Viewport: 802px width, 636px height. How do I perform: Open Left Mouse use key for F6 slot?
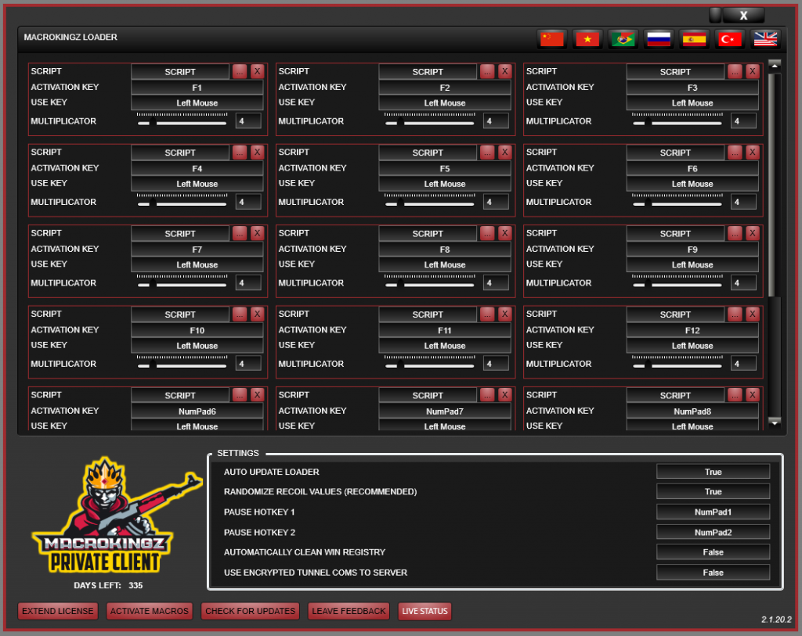click(x=692, y=184)
